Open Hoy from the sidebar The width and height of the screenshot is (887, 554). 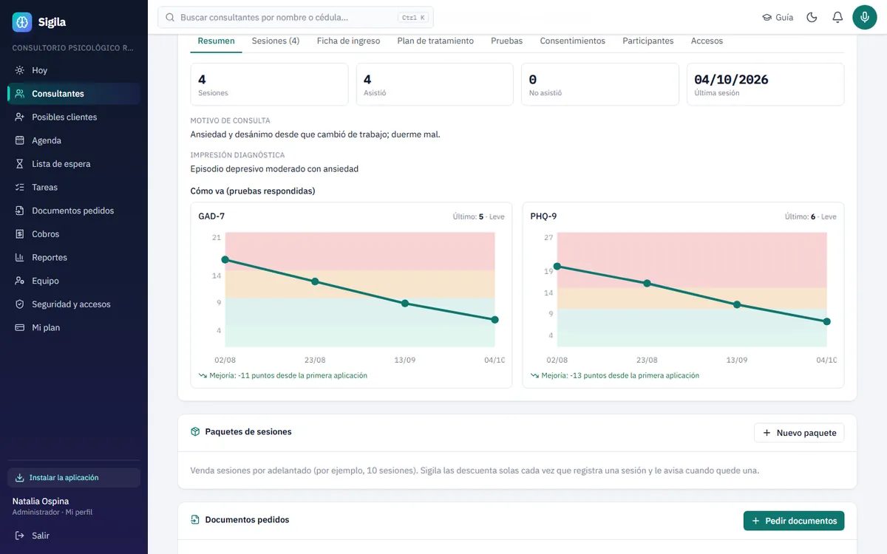click(74, 70)
